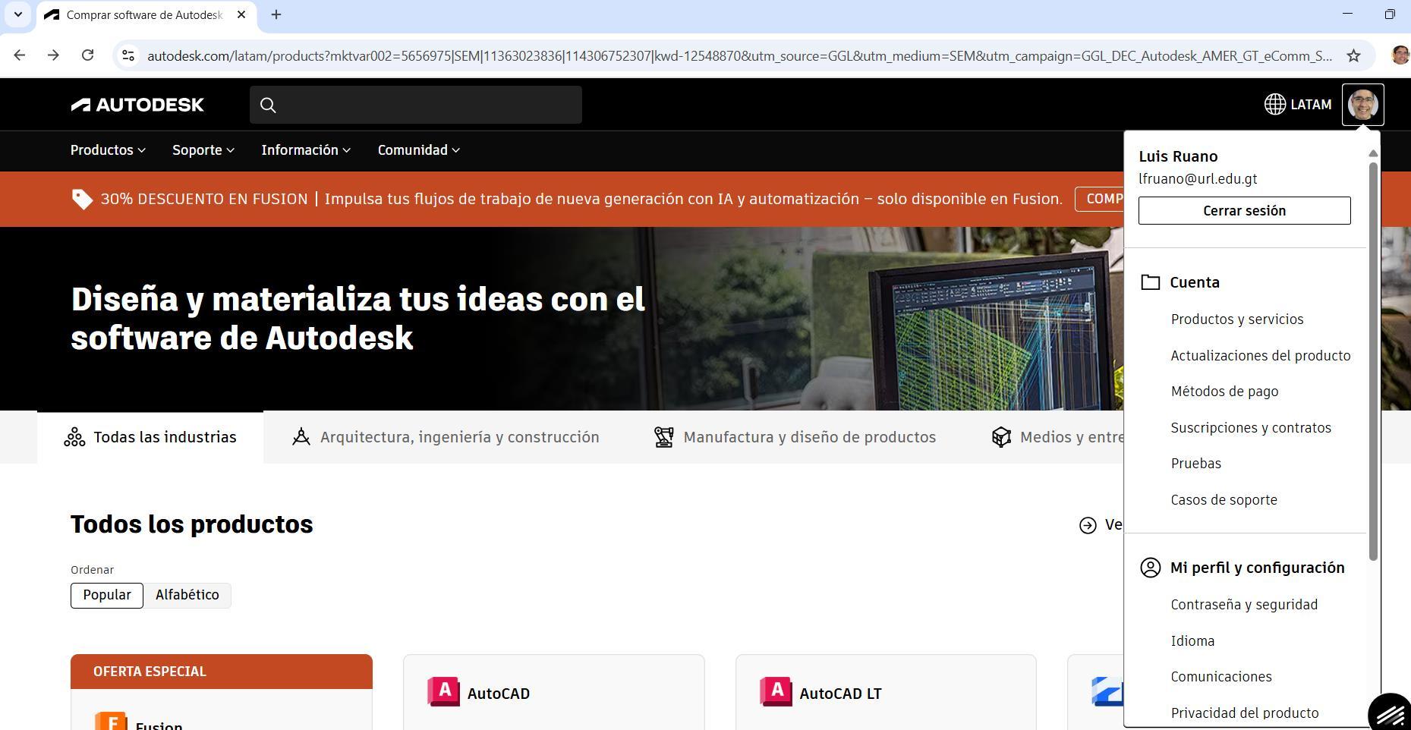Viewport: 1411px width, 730px height.
Task: Click the Mi perfil y configuración person icon
Action: [1151, 568]
